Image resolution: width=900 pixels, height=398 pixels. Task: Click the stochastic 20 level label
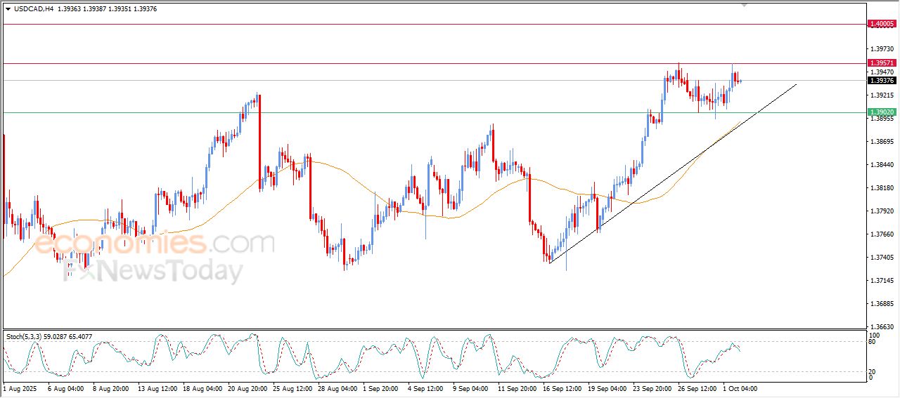pos(873,371)
